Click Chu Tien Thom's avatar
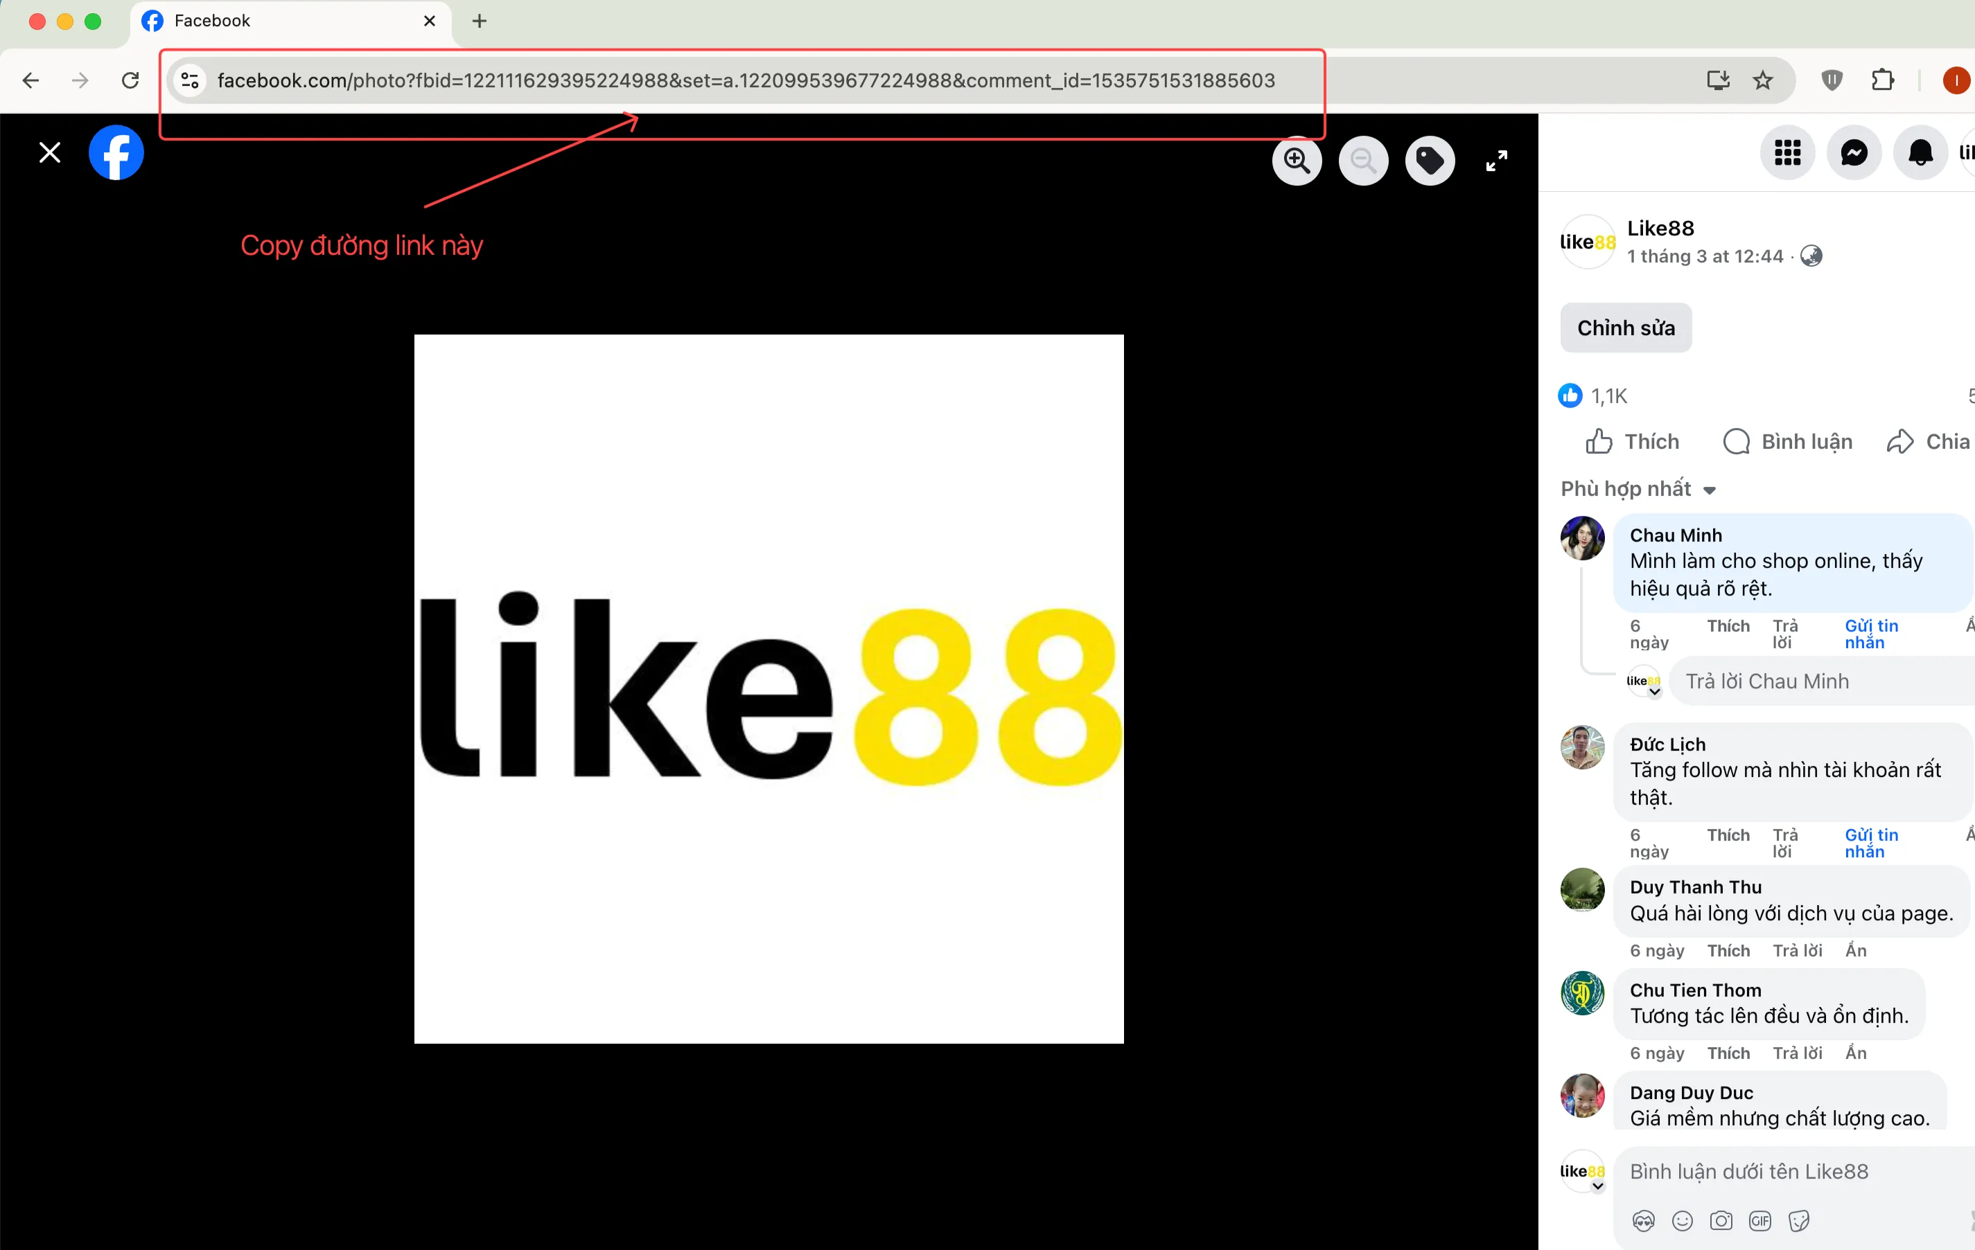This screenshot has height=1250, width=1975. (x=1582, y=994)
